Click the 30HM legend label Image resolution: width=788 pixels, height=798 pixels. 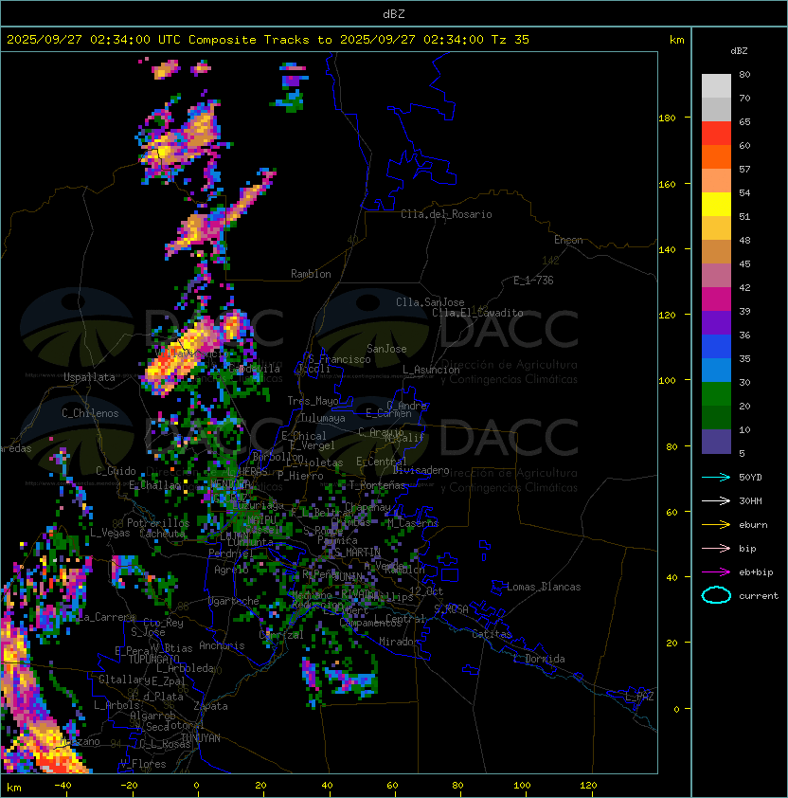tap(750, 500)
